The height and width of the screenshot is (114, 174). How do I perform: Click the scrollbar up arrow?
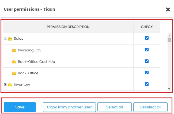tap(169, 35)
